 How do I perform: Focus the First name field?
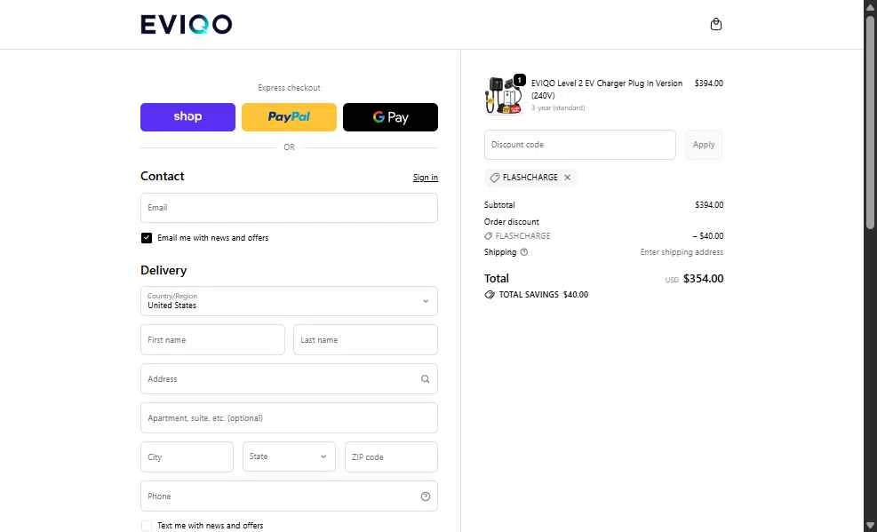tap(212, 340)
